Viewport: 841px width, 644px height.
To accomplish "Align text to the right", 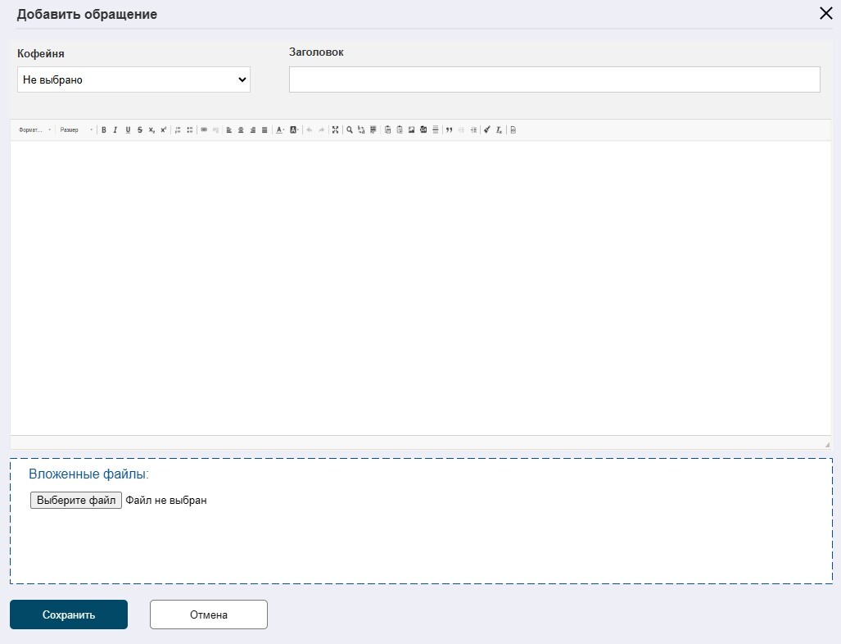I will click(252, 130).
